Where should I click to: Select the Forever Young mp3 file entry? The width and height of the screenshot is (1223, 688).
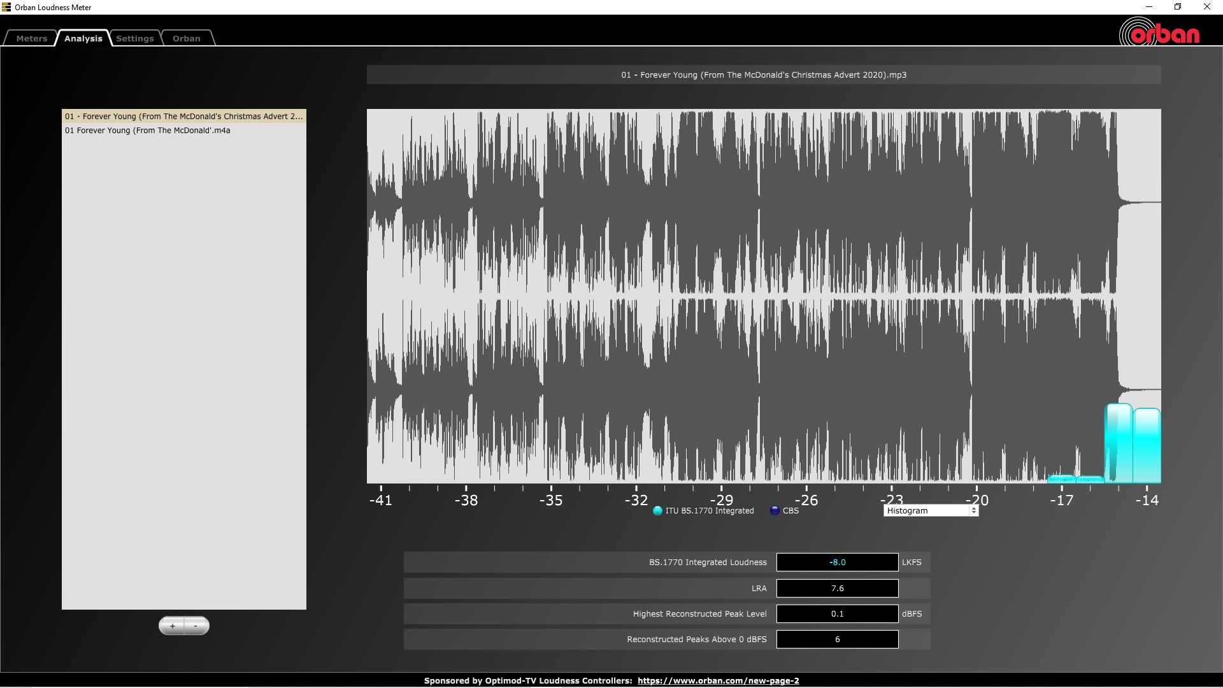(x=183, y=117)
